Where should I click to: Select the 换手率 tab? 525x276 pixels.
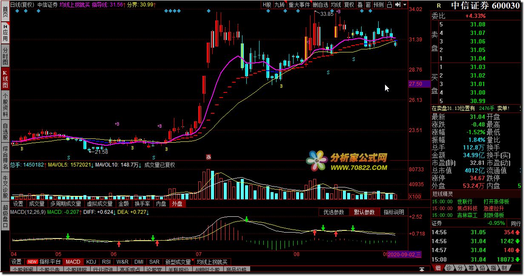[x=142, y=204]
